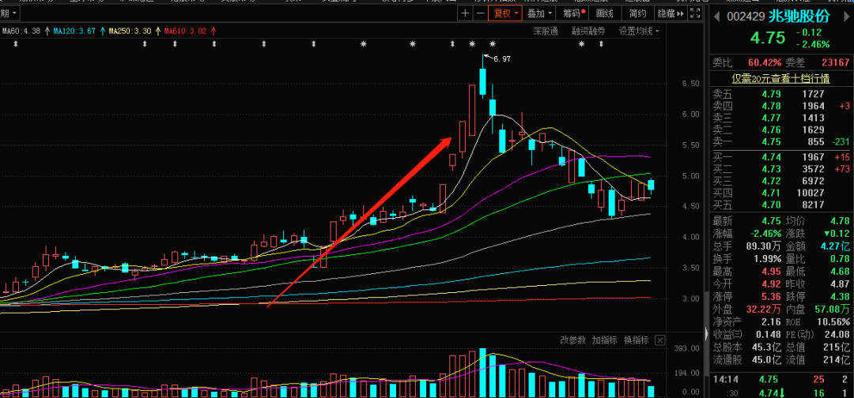Toggle 简约 simple mode

tap(638, 13)
